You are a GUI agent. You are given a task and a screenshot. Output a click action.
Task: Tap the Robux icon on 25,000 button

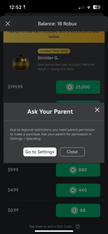coord(70,87)
